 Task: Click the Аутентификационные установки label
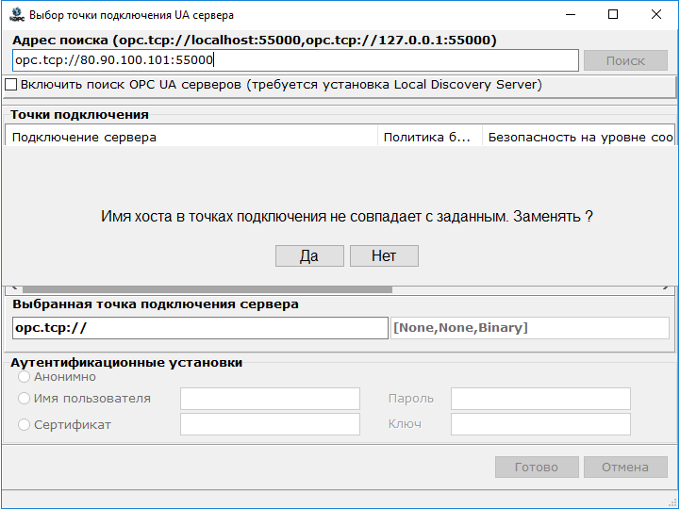pyautogui.click(x=126, y=362)
